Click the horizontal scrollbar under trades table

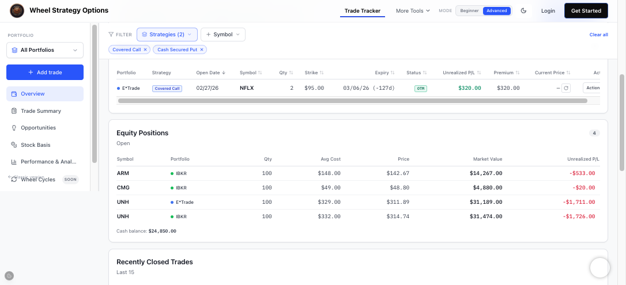pos(353,101)
